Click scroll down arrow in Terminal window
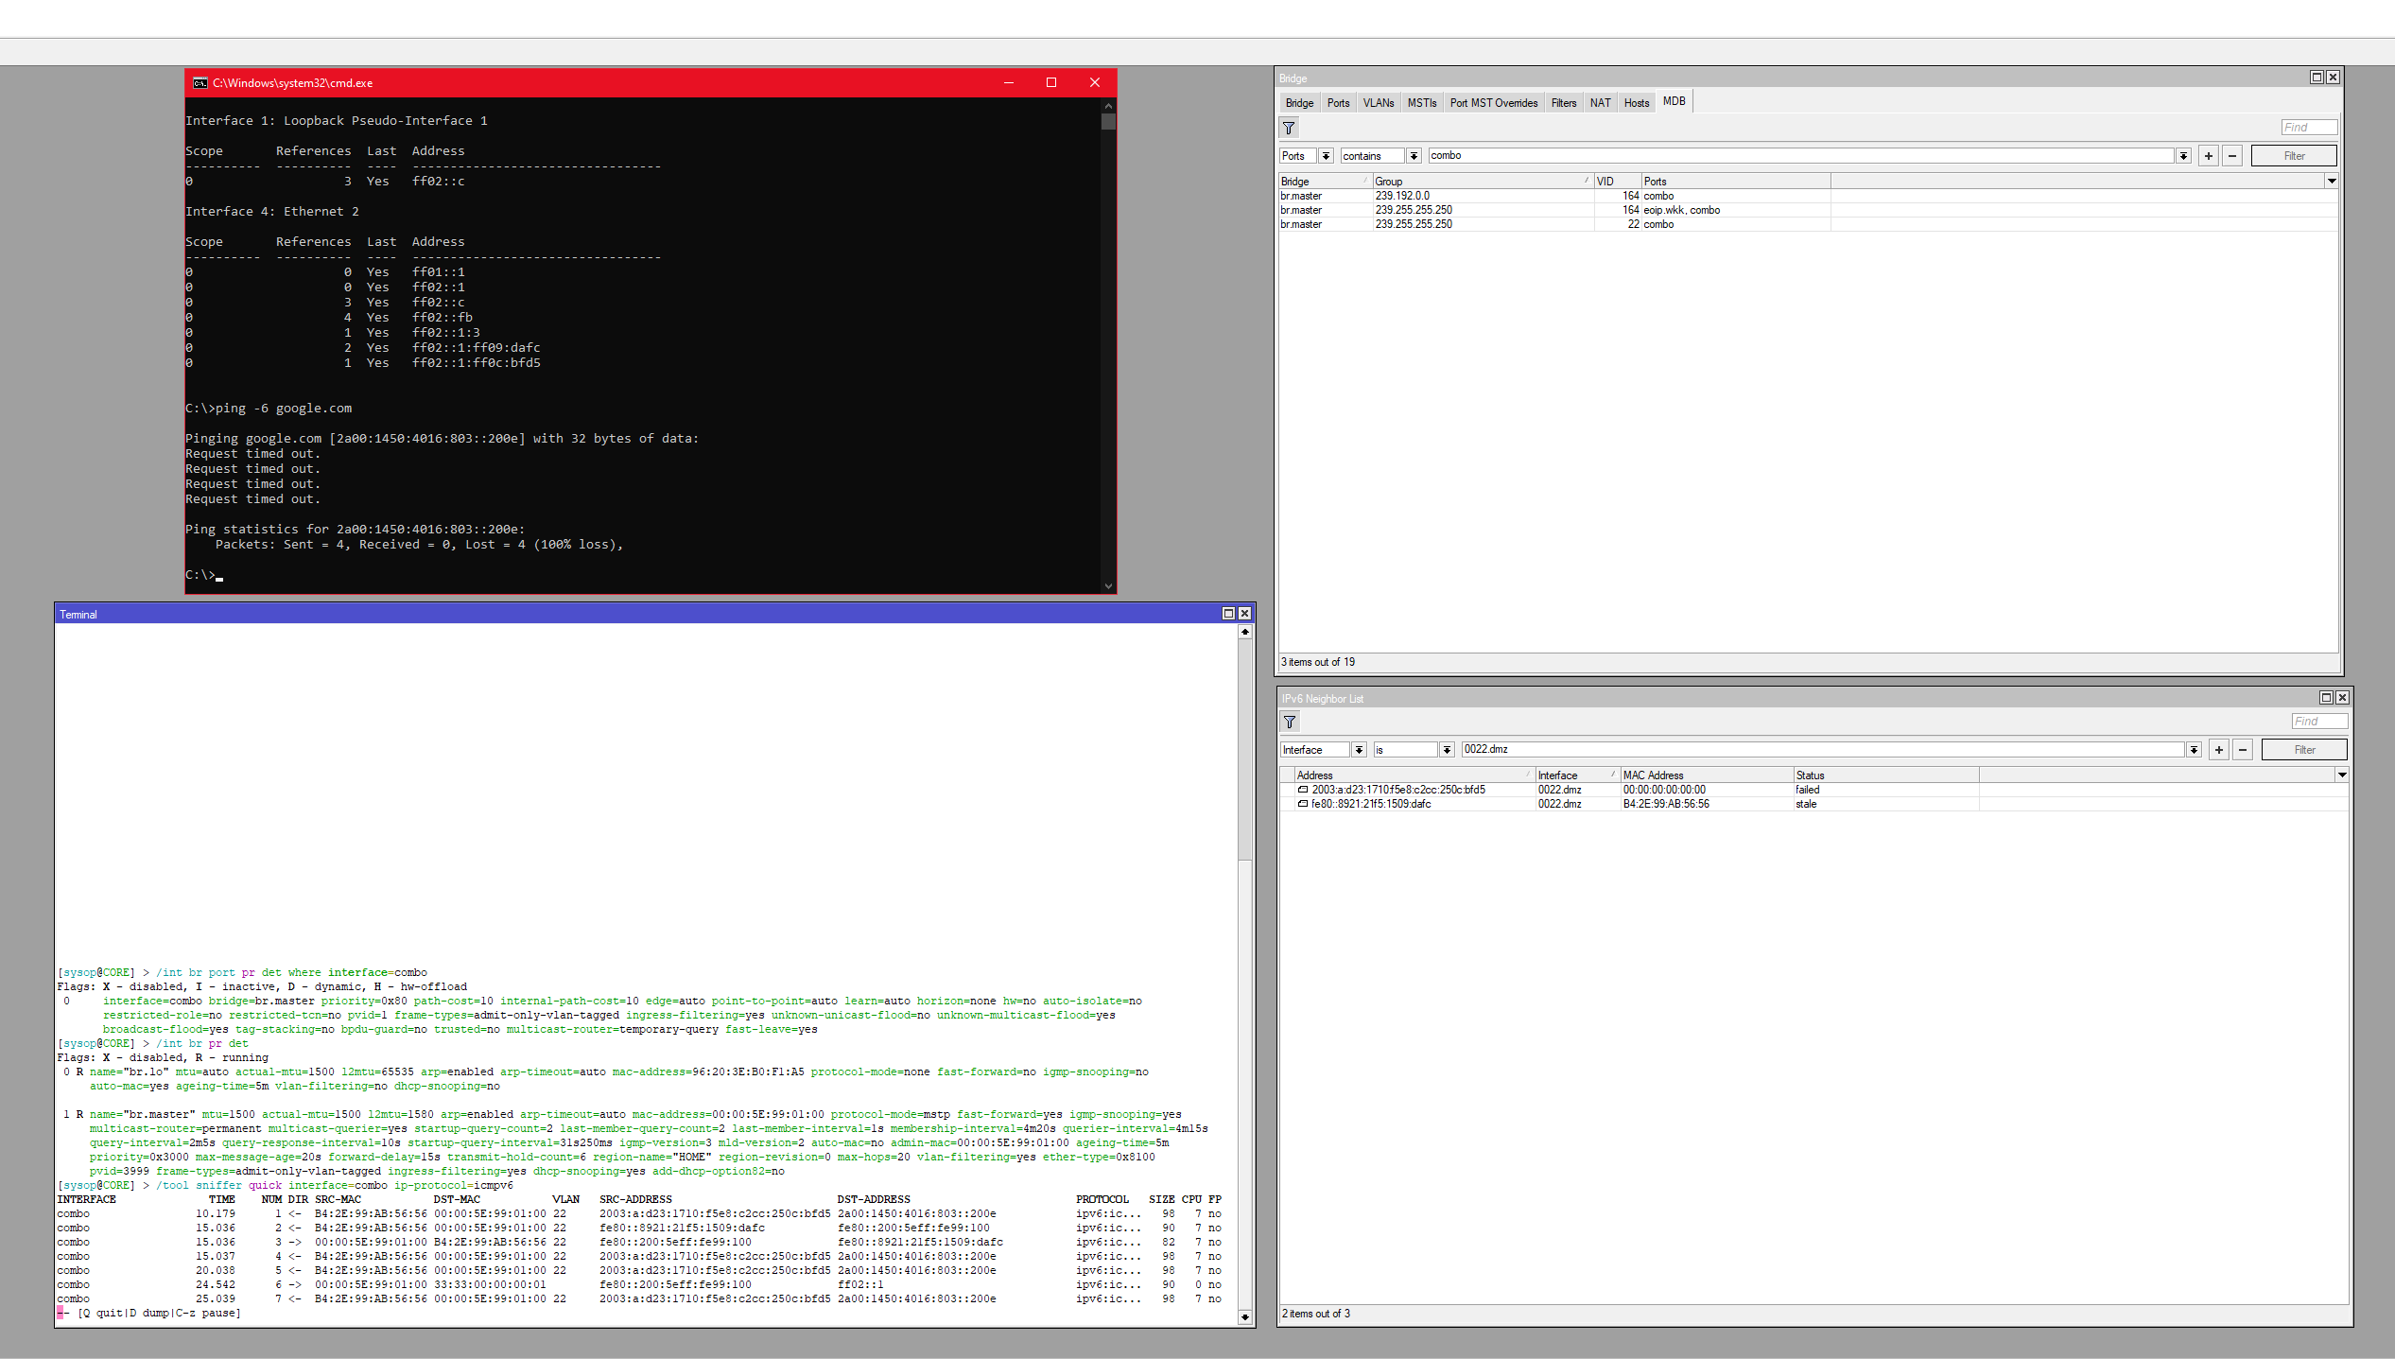The width and height of the screenshot is (2395, 1359). [1244, 1316]
